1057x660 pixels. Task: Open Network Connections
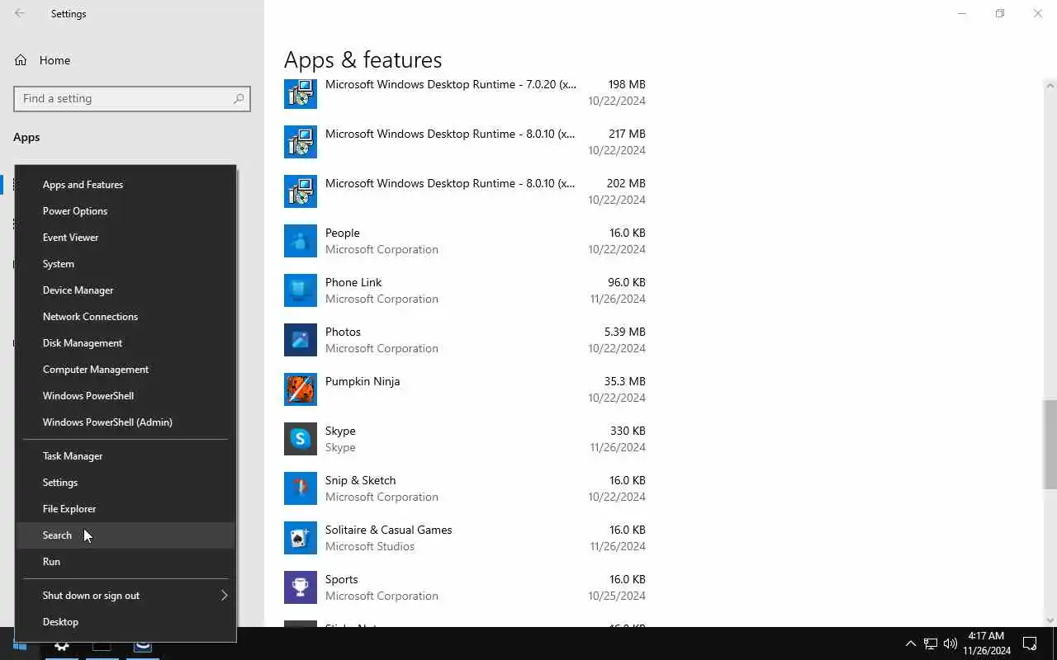tap(126, 317)
